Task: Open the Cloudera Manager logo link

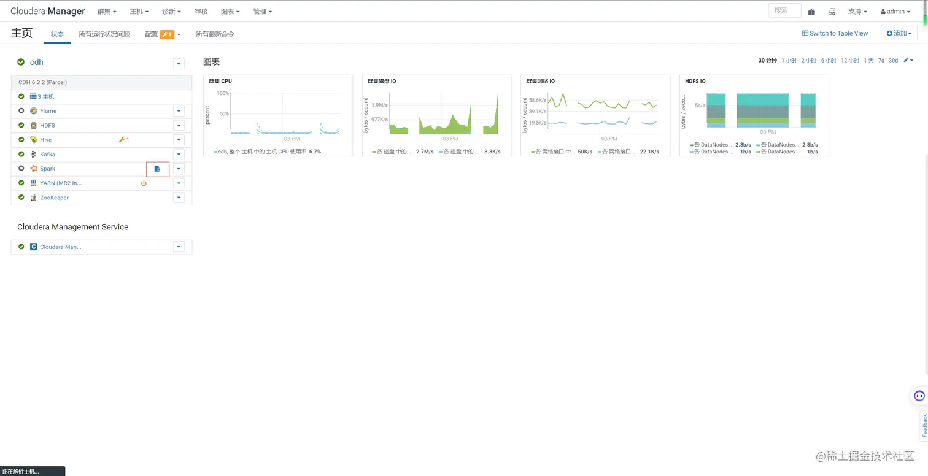Action: (x=48, y=11)
